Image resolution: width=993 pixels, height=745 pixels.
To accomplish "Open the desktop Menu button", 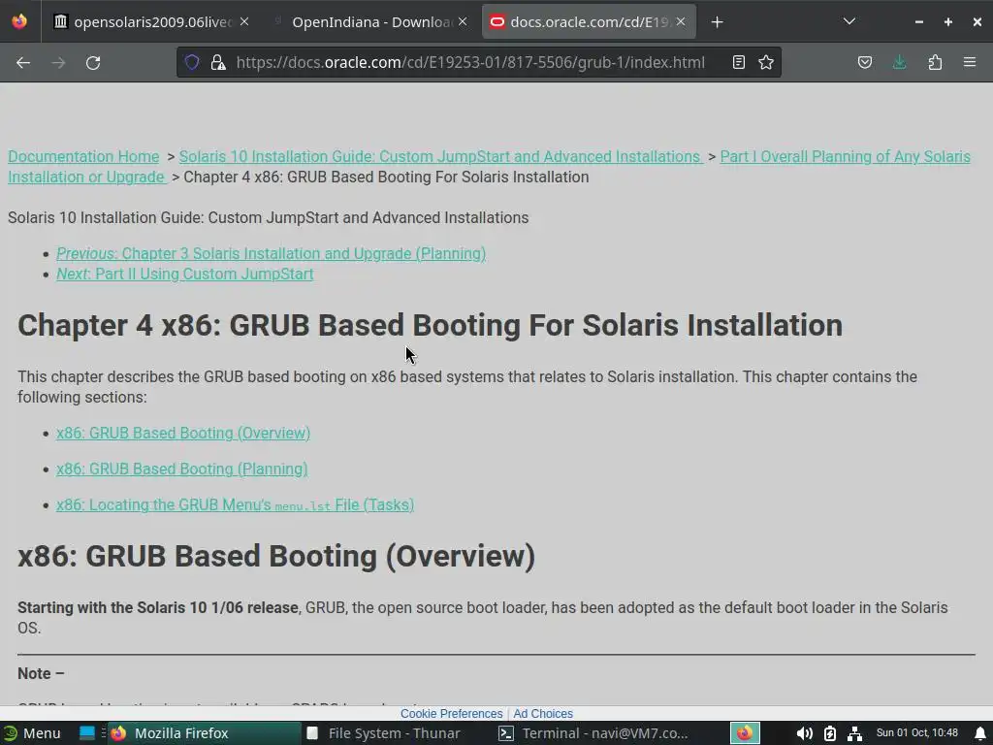I will point(32,733).
